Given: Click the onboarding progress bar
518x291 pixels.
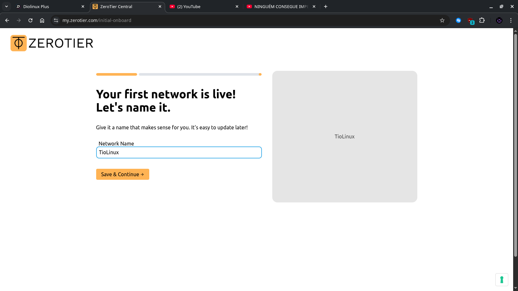Looking at the screenshot, I should pyautogui.click(x=179, y=74).
